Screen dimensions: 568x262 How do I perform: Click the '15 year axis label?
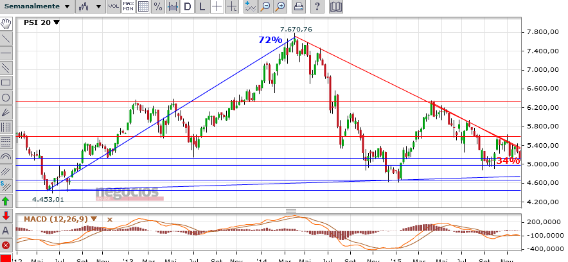[396, 260]
